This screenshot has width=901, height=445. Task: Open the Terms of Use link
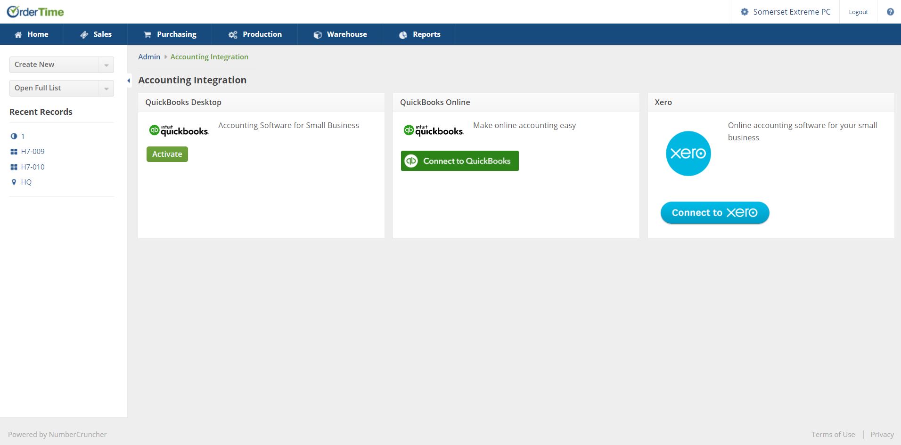[x=833, y=435]
